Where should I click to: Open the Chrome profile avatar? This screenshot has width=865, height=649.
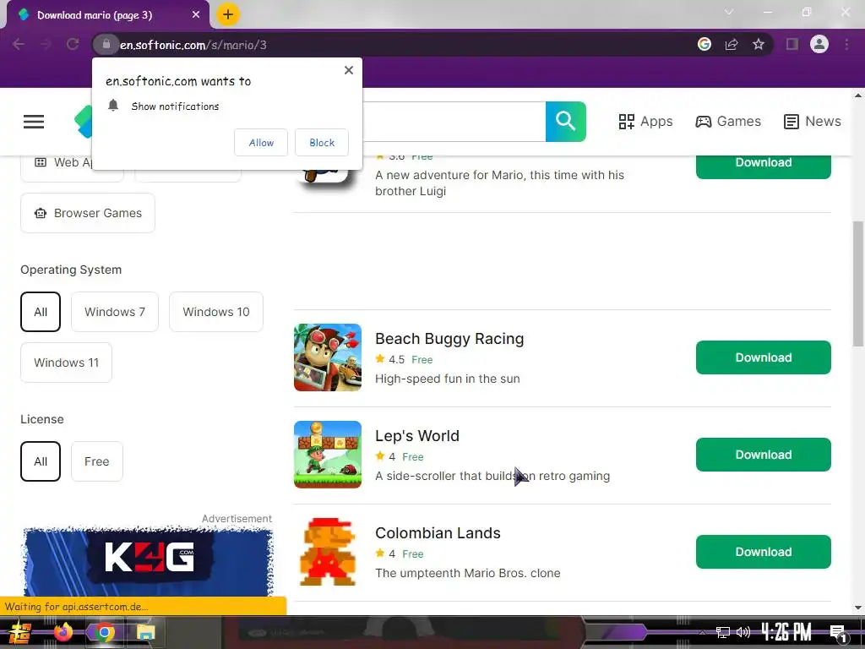(819, 44)
